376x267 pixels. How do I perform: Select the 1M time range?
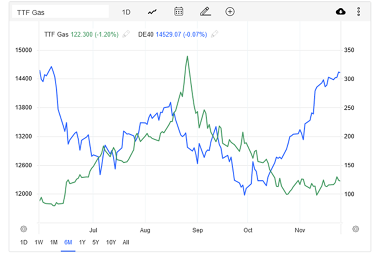[53, 242]
